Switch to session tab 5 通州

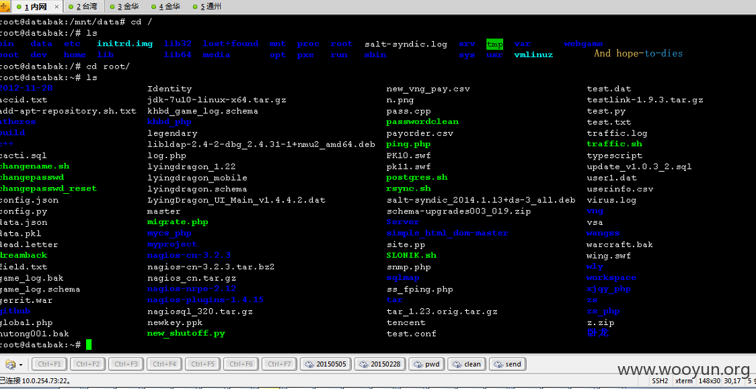point(206,7)
